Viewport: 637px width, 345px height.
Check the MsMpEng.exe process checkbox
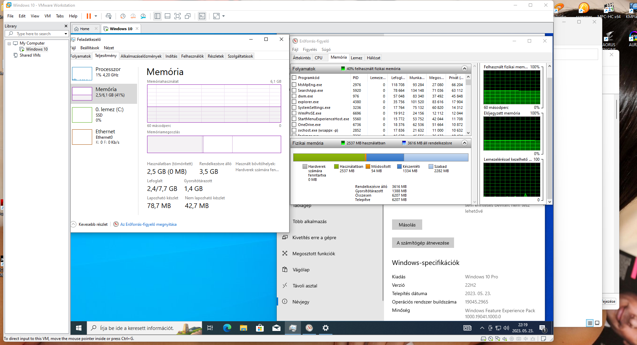[294, 85]
